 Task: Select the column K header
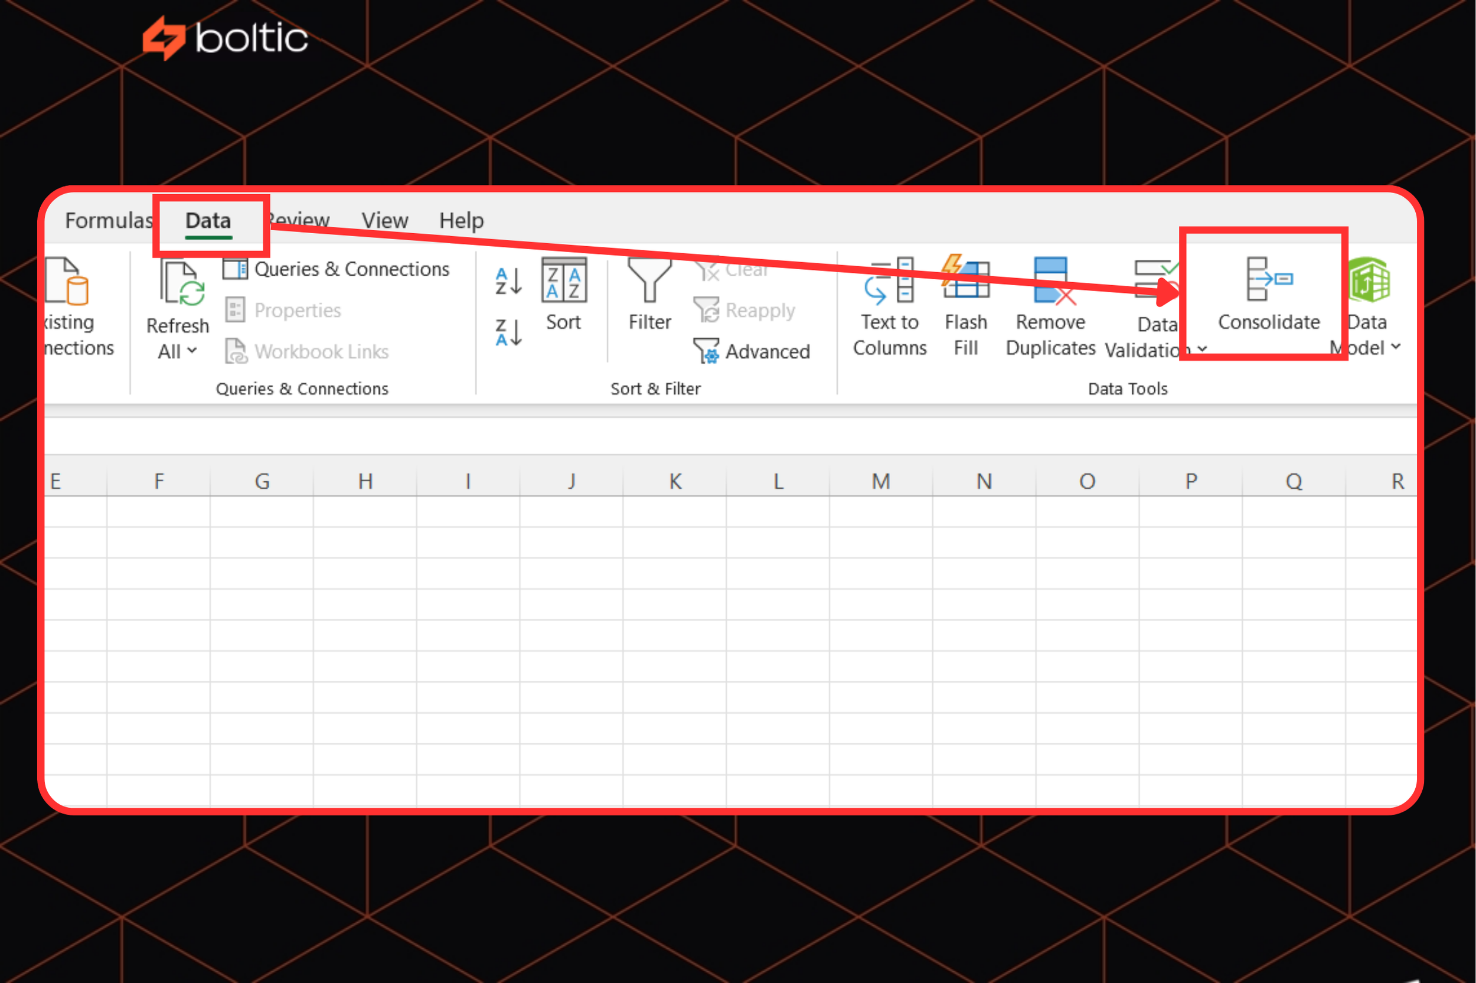[x=674, y=481]
